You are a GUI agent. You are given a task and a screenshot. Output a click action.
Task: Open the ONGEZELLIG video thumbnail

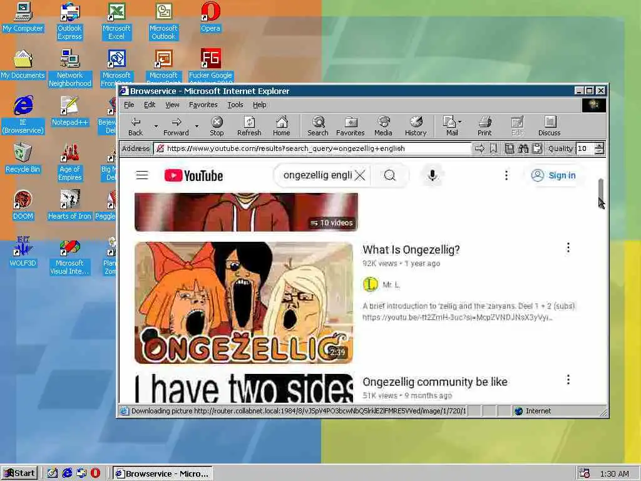(244, 303)
